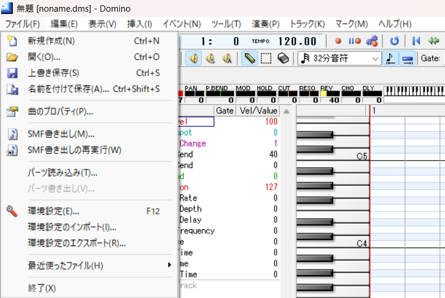Click the Save As icon beside 名前を付けて保存
The height and width of the screenshot is (298, 445).
point(12,89)
